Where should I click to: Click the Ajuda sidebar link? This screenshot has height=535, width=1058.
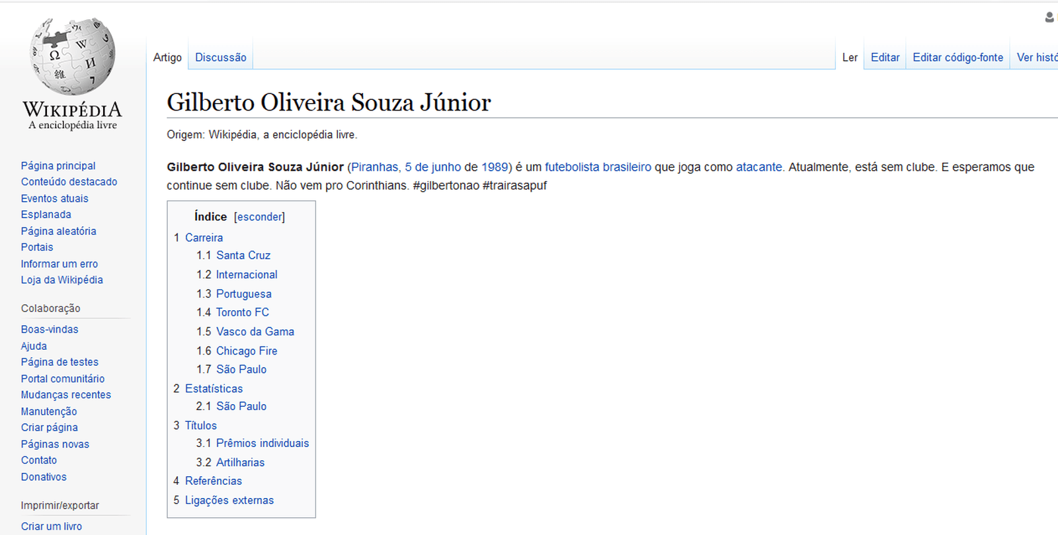click(x=34, y=346)
